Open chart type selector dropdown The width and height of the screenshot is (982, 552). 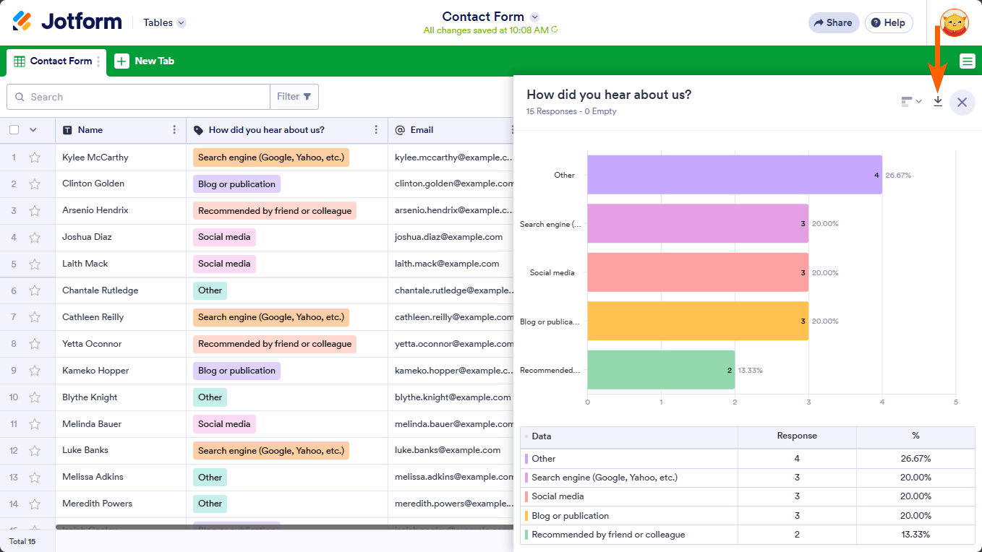pos(911,102)
